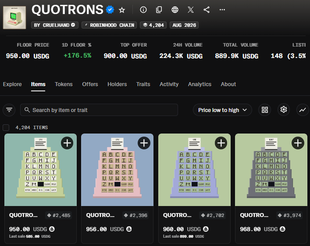The image size is (310, 246).
Task: Favorite the Quotrons collection with the star
Action: coord(122,10)
